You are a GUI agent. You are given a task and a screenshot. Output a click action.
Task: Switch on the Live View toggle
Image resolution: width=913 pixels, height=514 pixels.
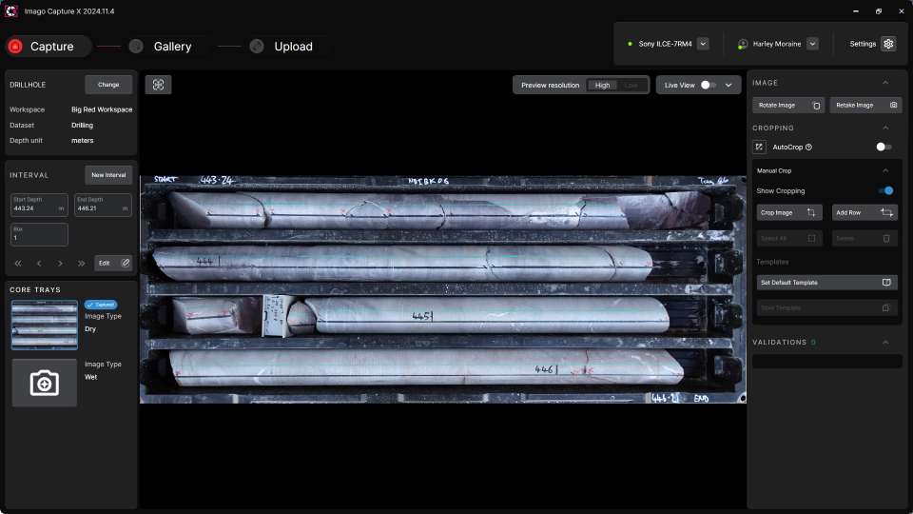[709, 85]
